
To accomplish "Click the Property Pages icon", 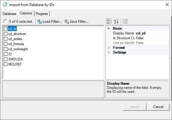I will point(125,22).
